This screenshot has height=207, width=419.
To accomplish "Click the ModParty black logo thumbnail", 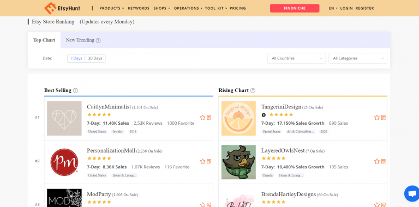I will pos(64,198).
